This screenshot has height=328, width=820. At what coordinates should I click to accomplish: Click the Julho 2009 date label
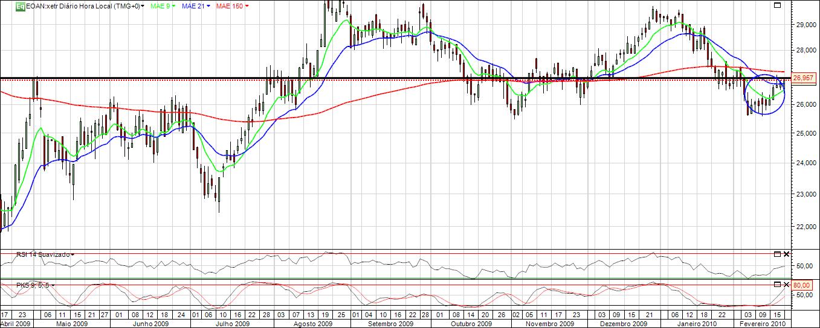click(233, 324)
